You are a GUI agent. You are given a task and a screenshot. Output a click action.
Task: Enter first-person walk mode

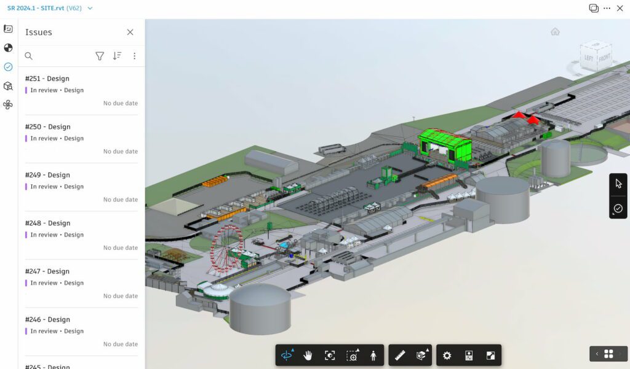click(x=373, y=355)
